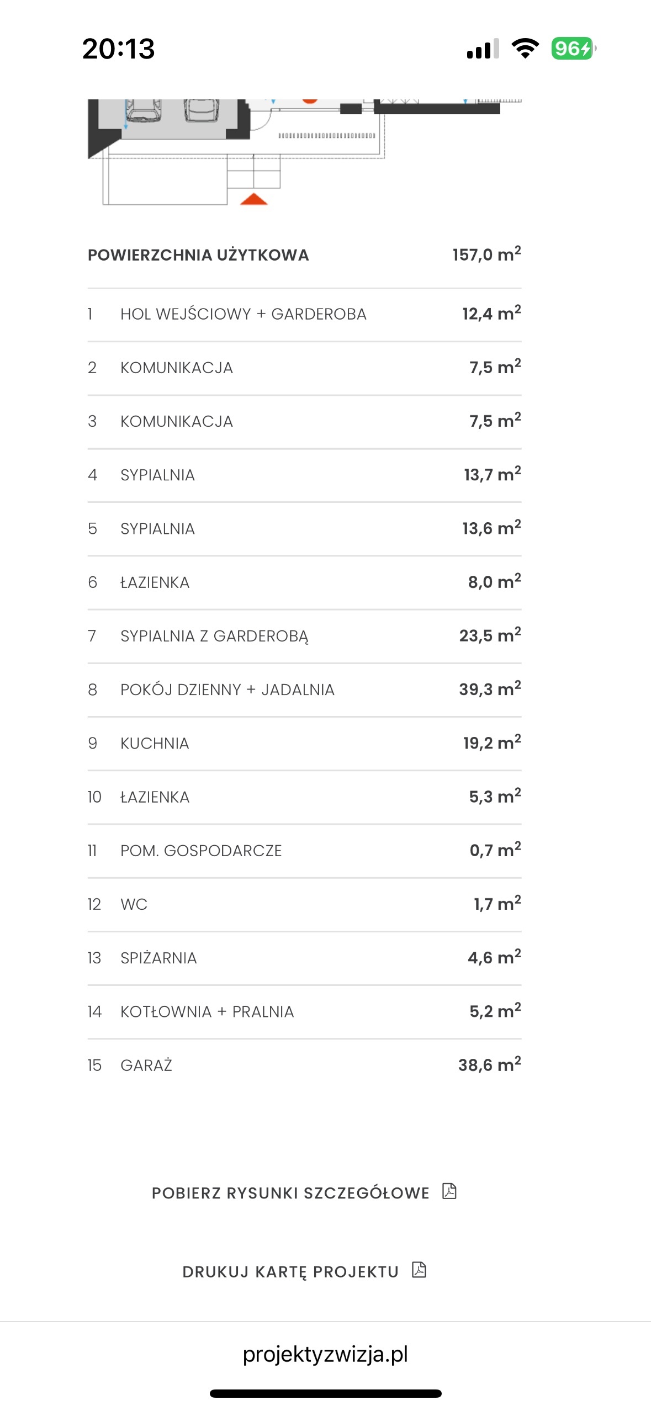
Task: Tap the PDF icon beside Pobierz rysunki szczegółowe
Action: 449,1191
